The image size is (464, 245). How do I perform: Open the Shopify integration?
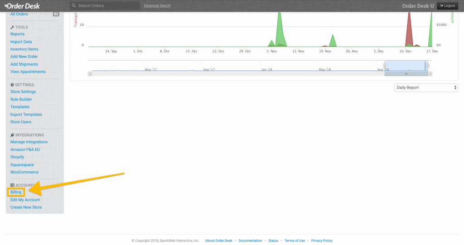pos(17,157)
